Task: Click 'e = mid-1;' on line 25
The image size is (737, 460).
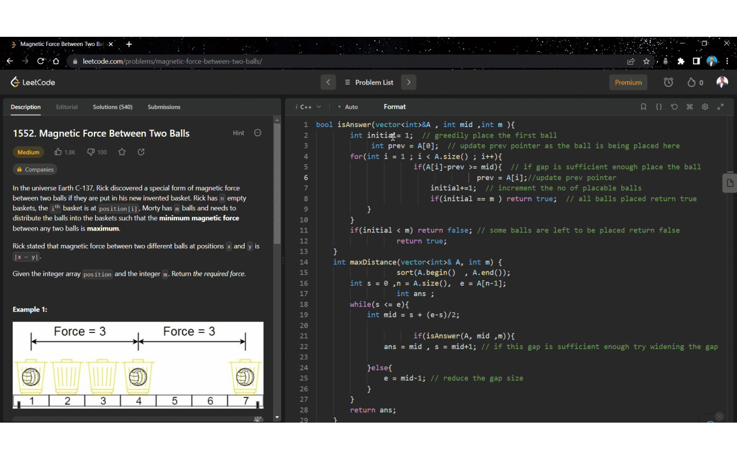Action: click(405, 378)
